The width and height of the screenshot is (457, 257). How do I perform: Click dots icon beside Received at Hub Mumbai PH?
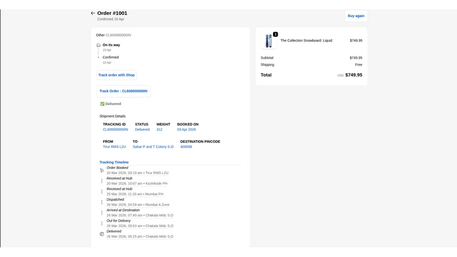click(x=102, y=191)
